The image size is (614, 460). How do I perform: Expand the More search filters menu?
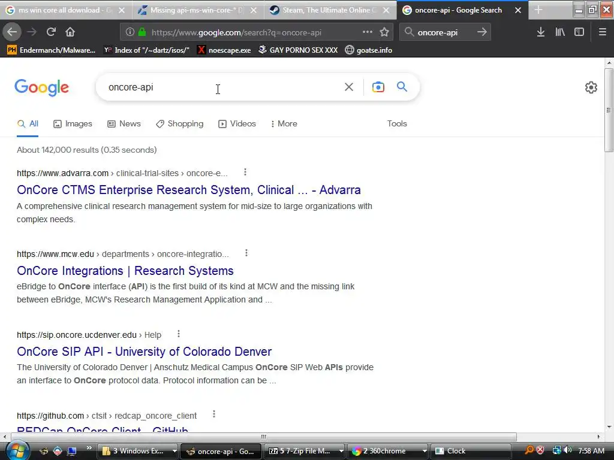pos(284,123)
